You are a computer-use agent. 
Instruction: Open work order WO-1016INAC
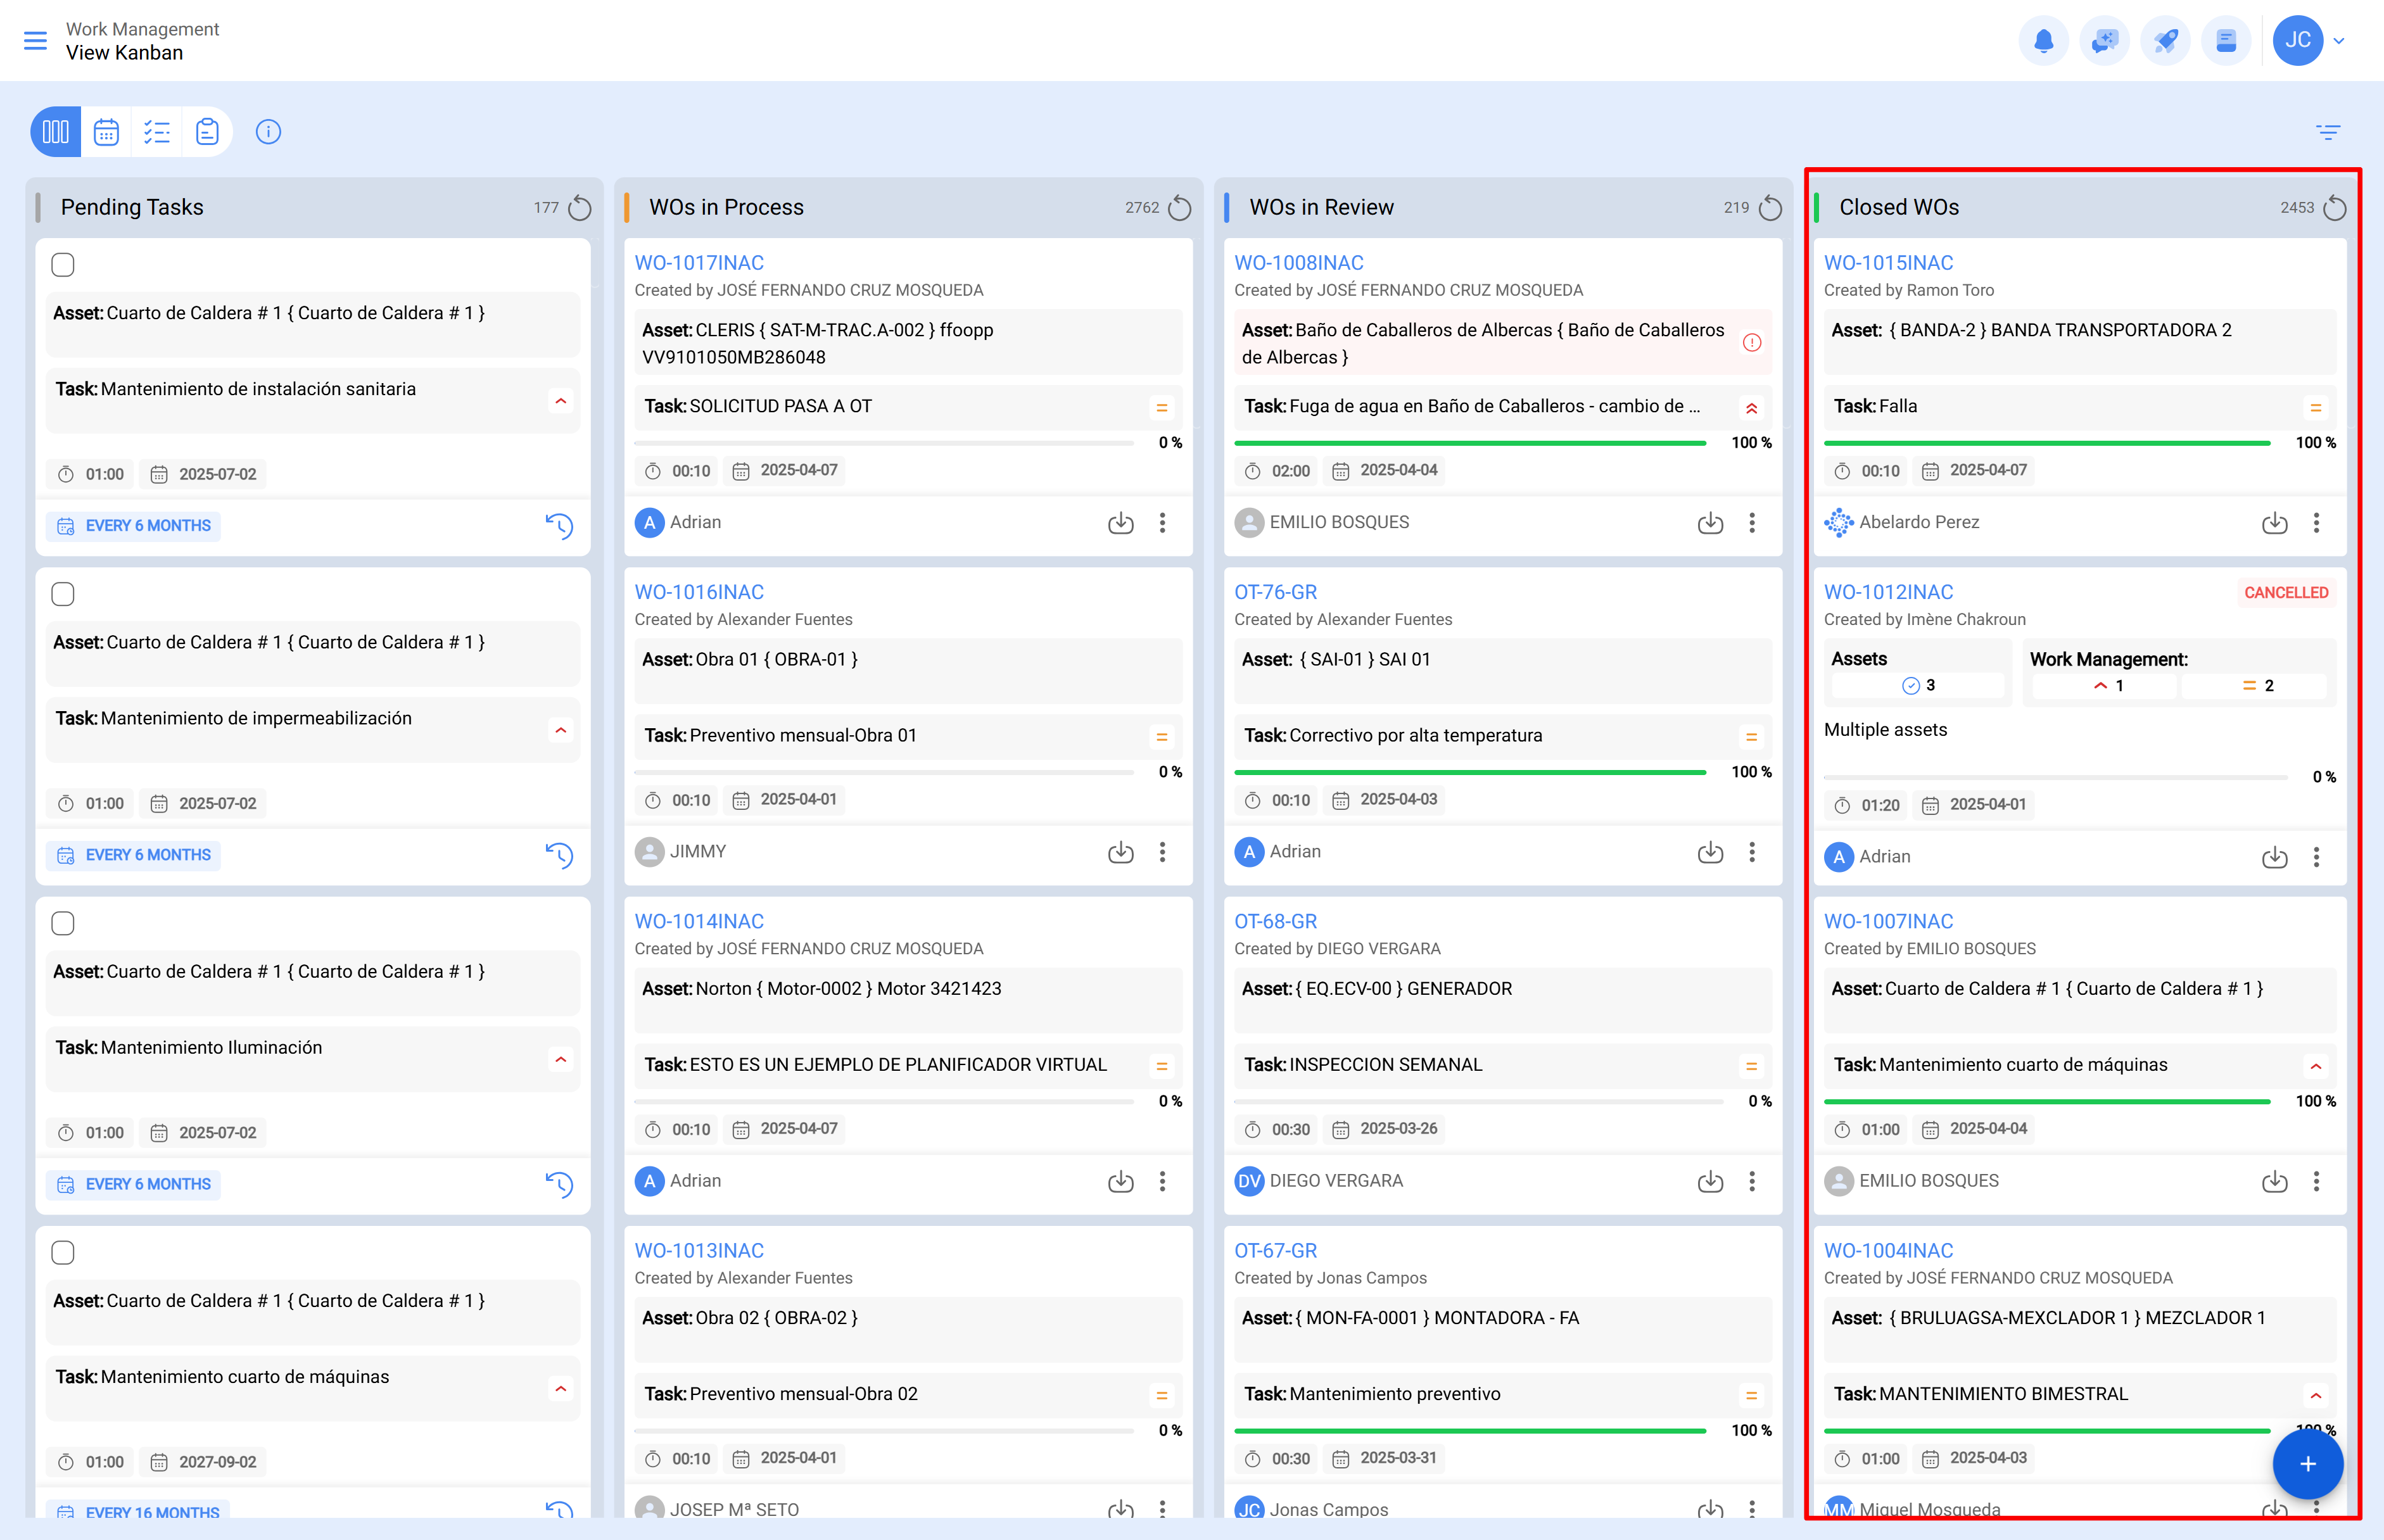click(699, 592)
